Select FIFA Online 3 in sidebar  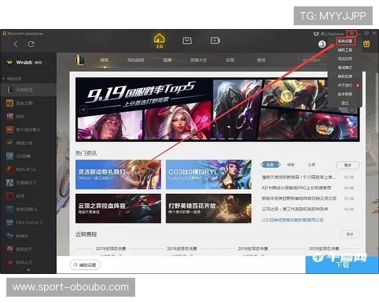click(x=28, y=223)
